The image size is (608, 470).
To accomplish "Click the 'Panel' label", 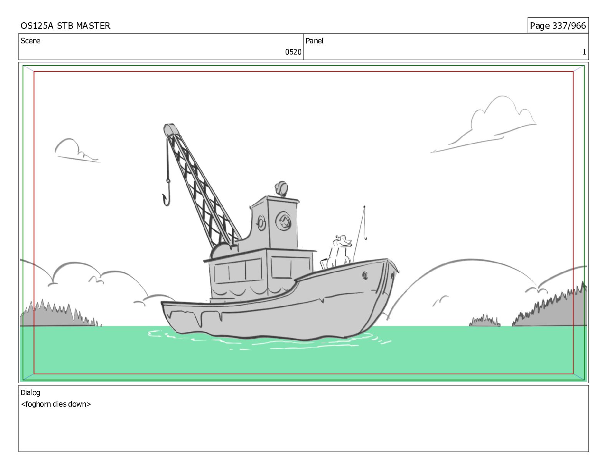I will tap(314, 41).
